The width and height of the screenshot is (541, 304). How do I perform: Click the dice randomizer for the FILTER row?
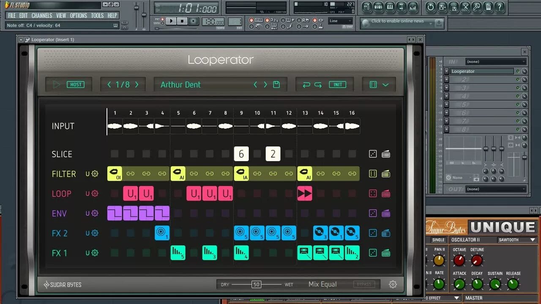373,174
